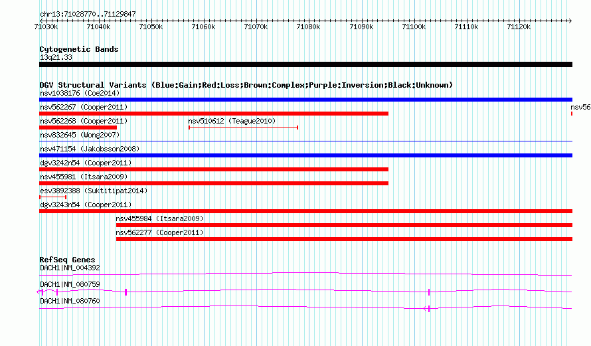Screen dimensions: 591x346
Task: Click the Cytogenetic Bands track heading
Action: (79, 49)
